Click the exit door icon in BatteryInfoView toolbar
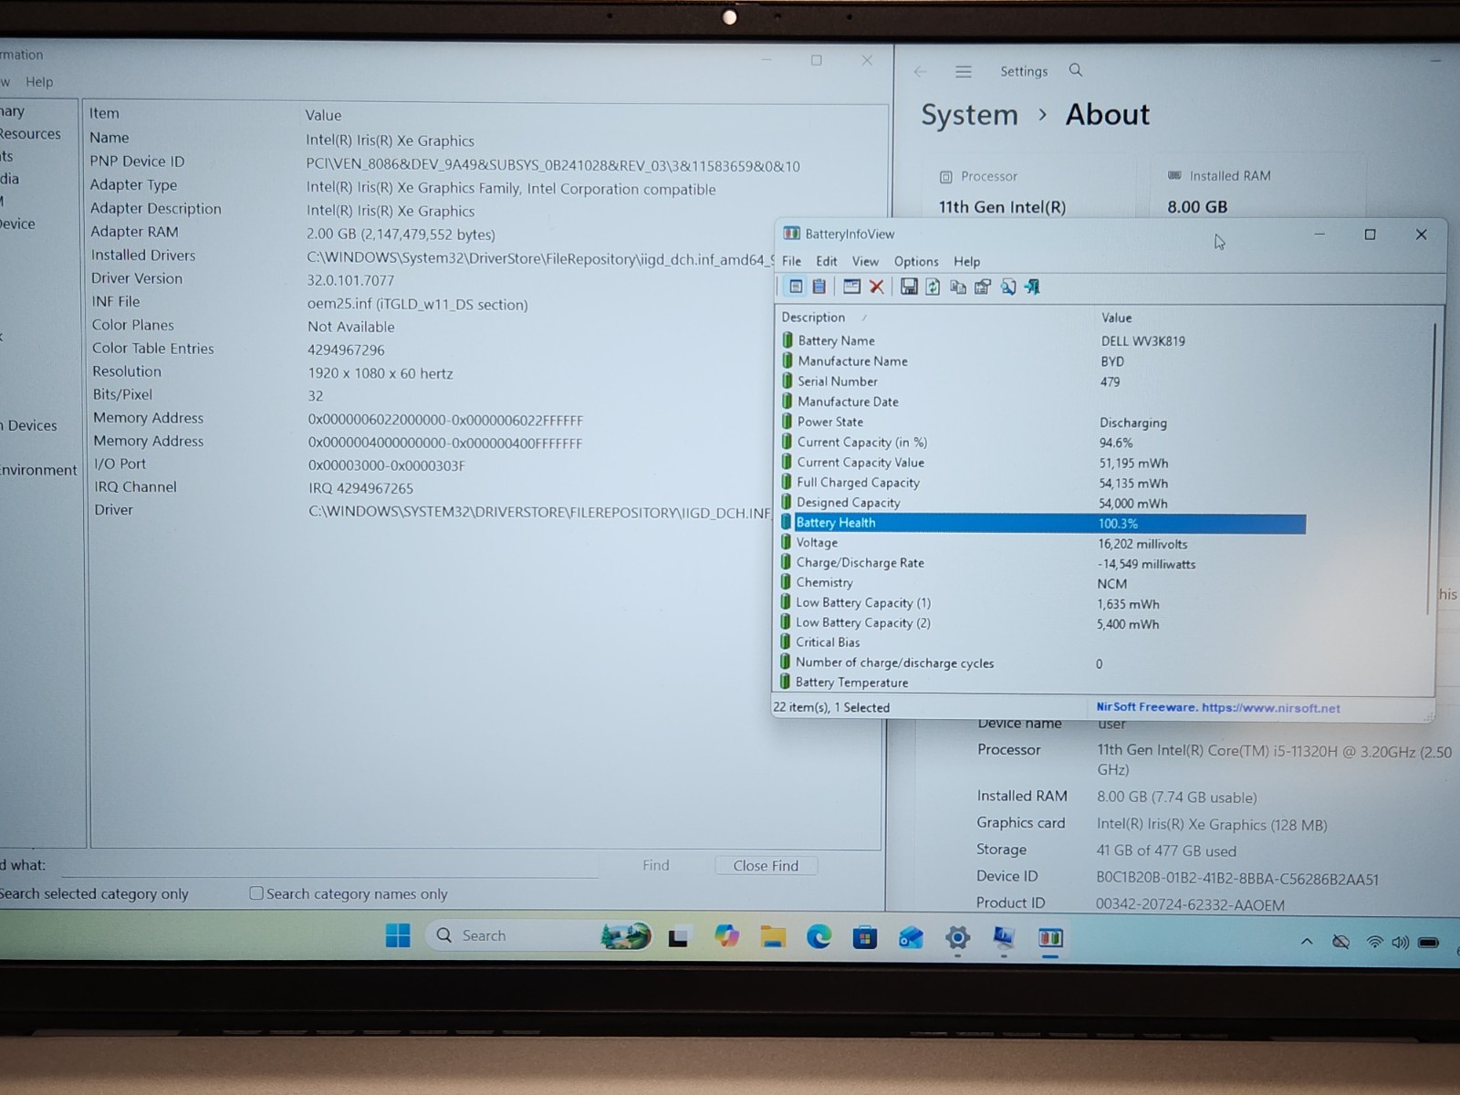Image resolution: width=1460 pixels, height=1095 pixels. tap(1032, 287)
